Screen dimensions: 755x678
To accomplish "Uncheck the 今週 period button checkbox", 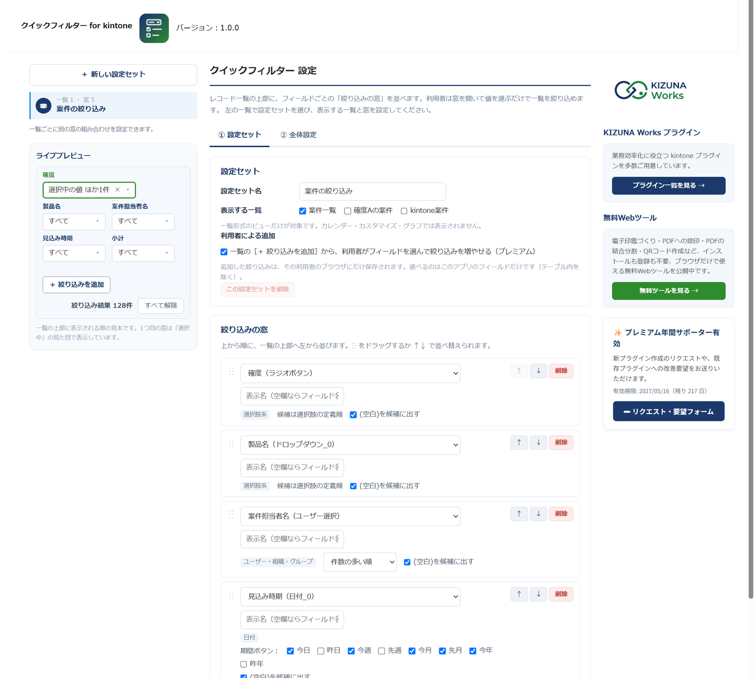I will 351,651.
